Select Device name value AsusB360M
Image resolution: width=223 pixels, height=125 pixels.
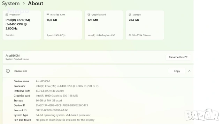pos(43,81)
